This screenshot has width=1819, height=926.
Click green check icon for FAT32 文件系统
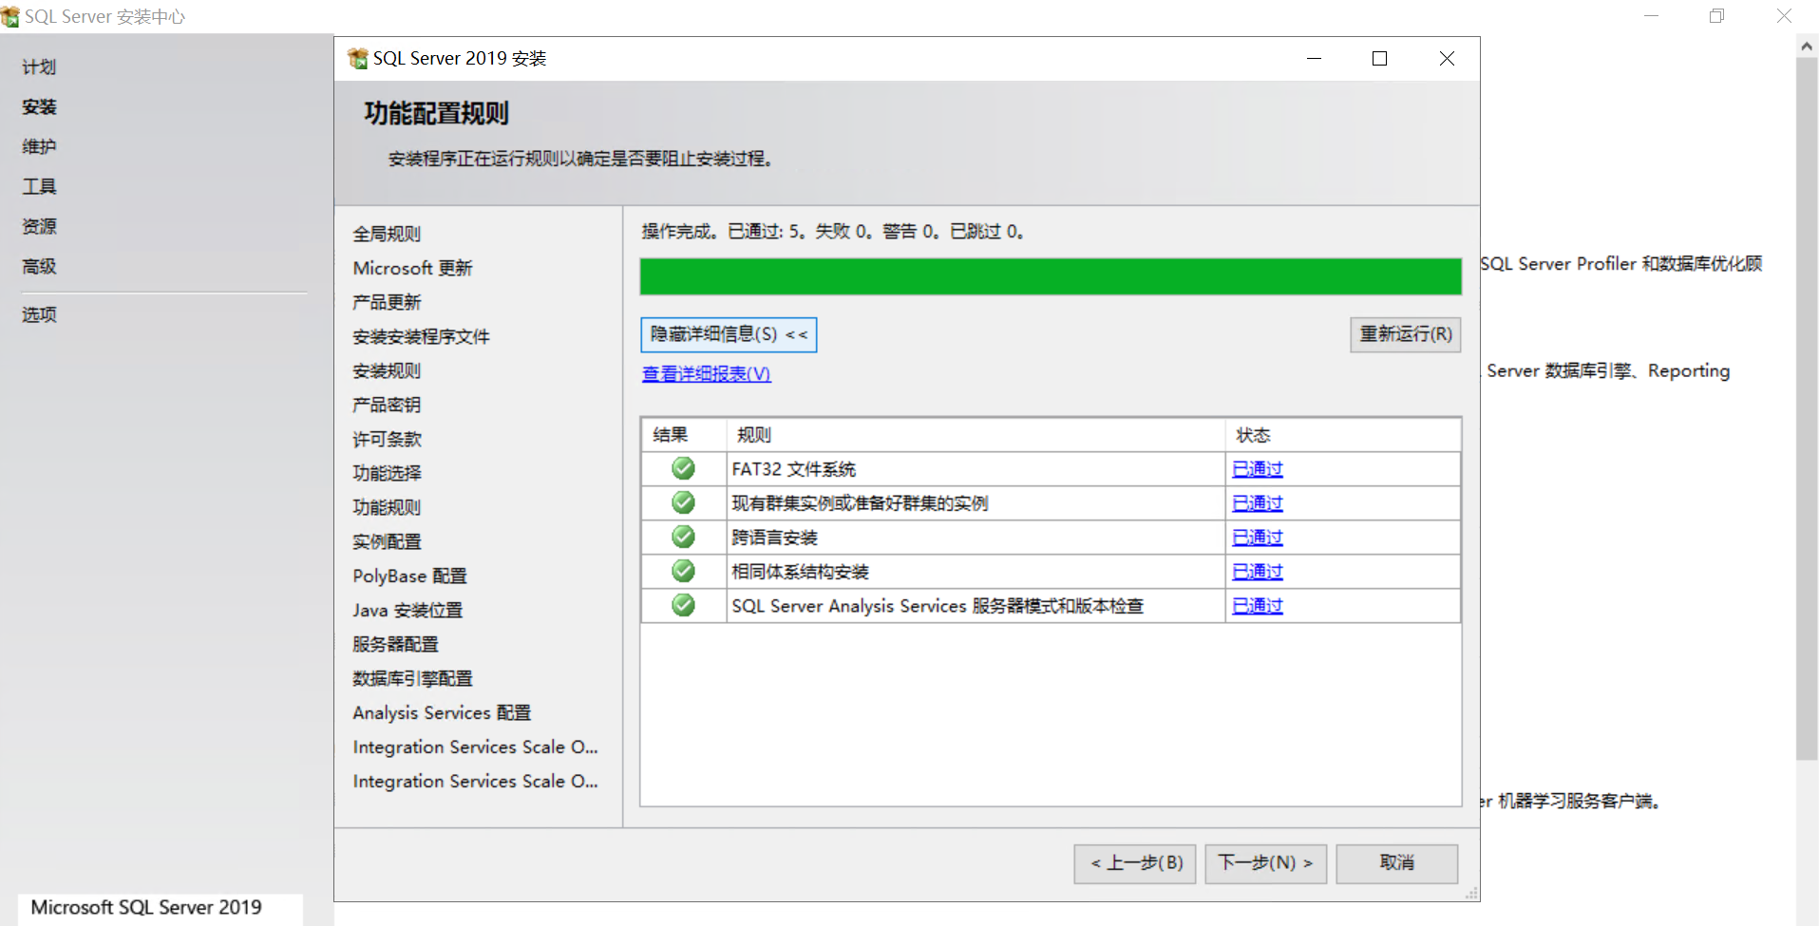point(683,468)
